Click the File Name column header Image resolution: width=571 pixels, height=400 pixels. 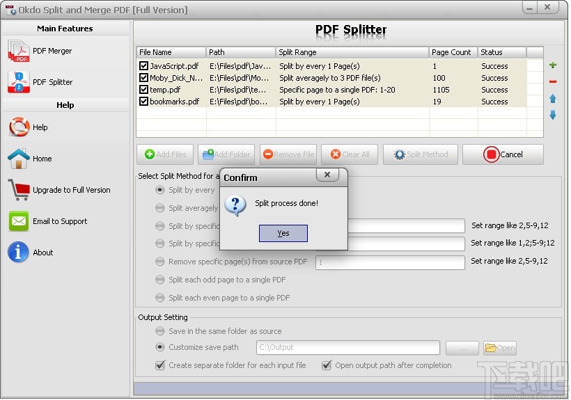point(171,52)
